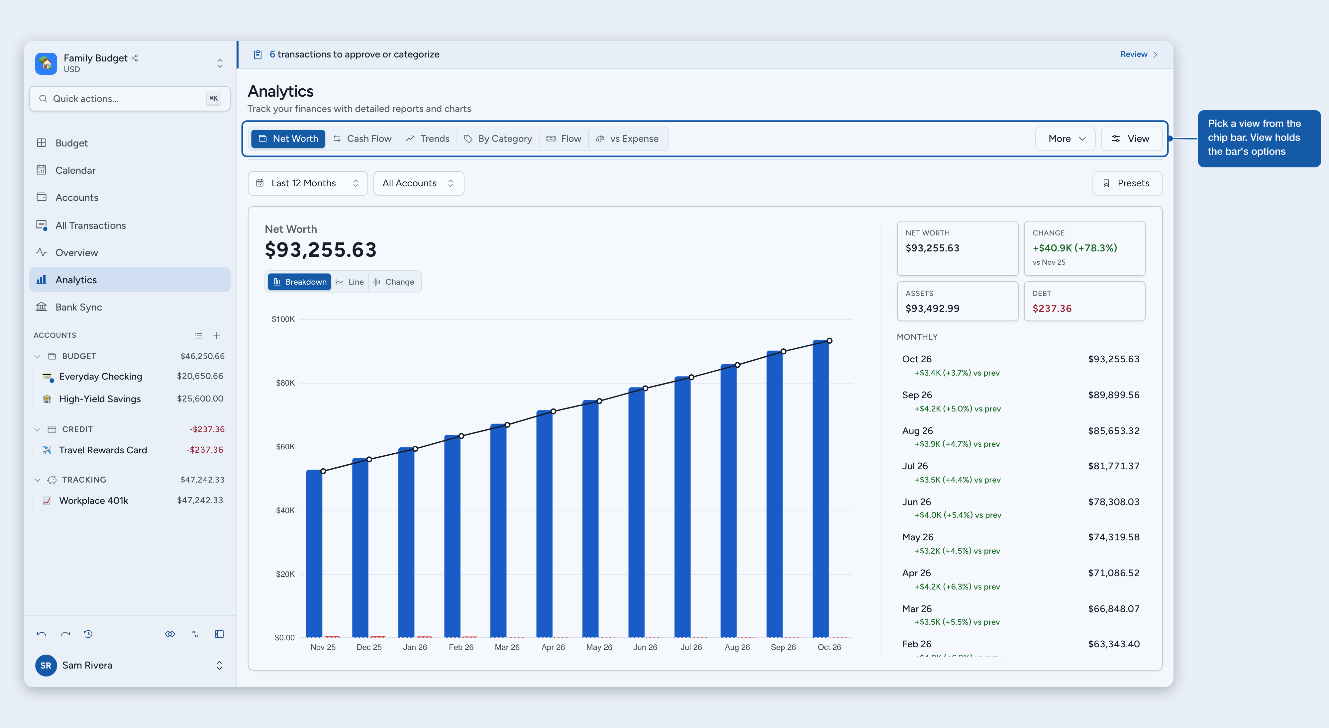Screen dimensions: 1329x728
Task: Open Overview in the sidebar
Action: tap(130, 253)
